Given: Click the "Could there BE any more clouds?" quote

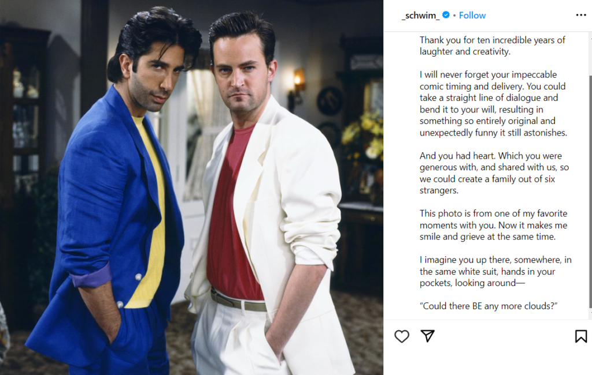Looking at the screenshot, I should tap(488, 306).
